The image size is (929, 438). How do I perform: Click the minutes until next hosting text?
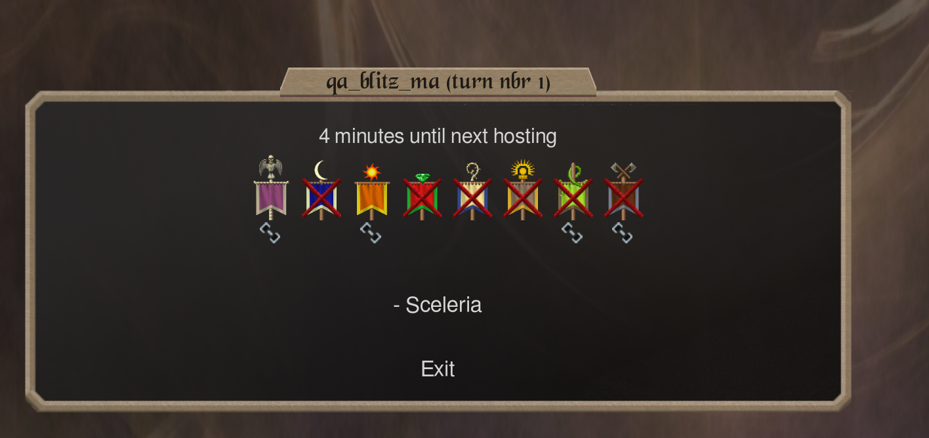[438, 136]
